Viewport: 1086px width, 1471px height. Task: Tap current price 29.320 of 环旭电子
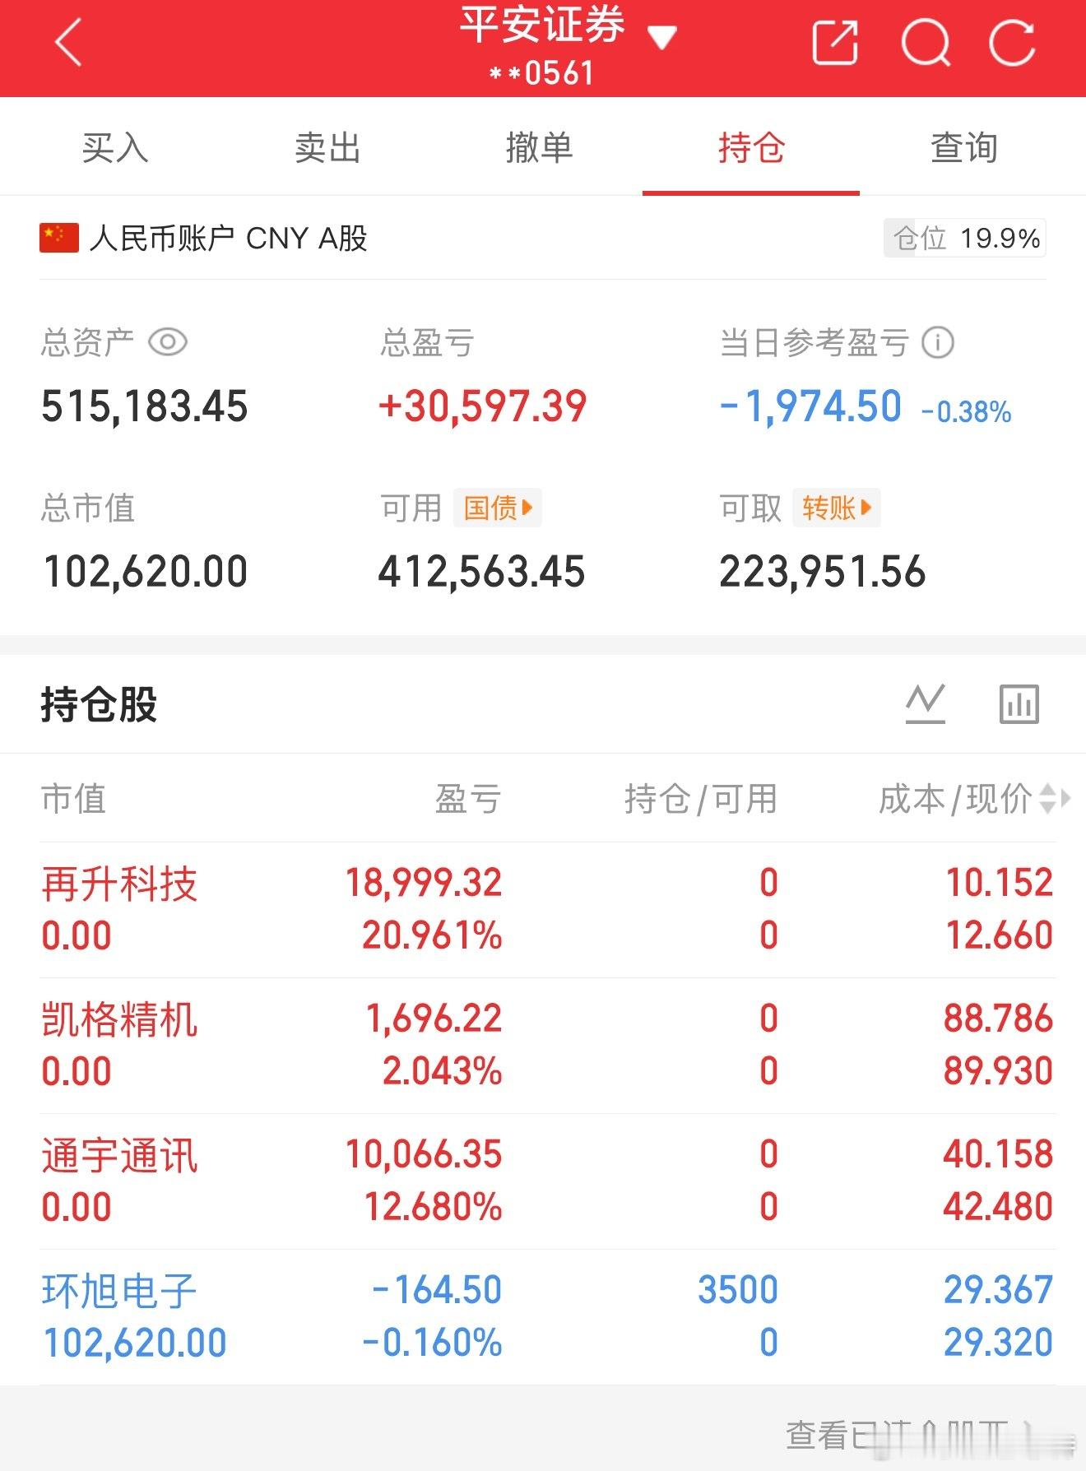[x=998, y=1343]
